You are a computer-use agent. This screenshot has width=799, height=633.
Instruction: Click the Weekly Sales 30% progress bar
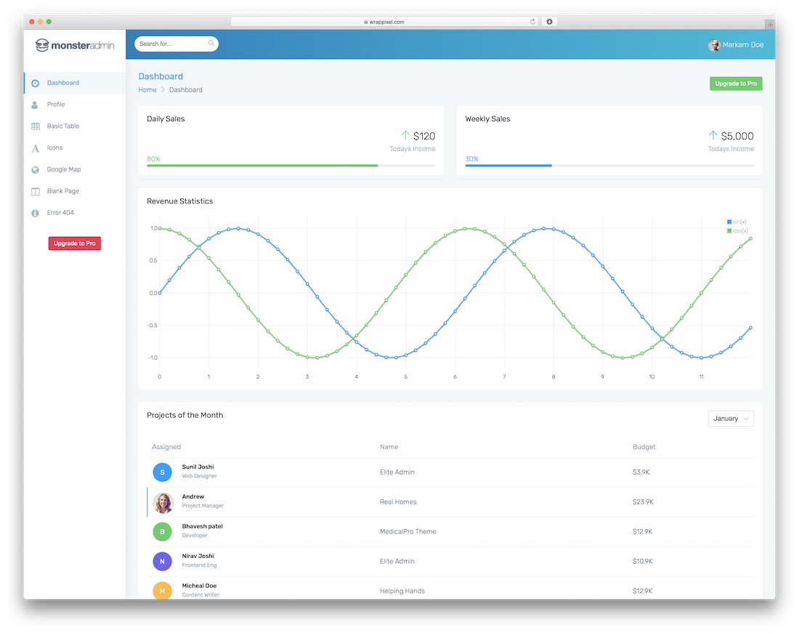click(x=609, y=166)
